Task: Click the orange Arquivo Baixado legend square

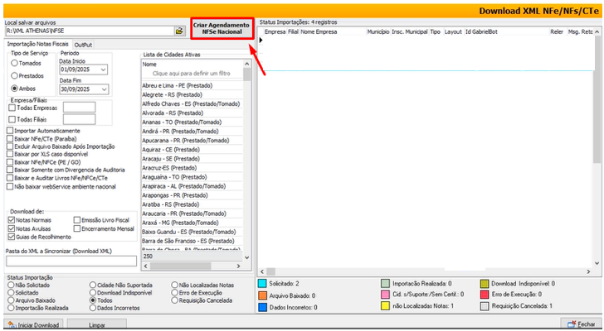Action: point(263,295)
